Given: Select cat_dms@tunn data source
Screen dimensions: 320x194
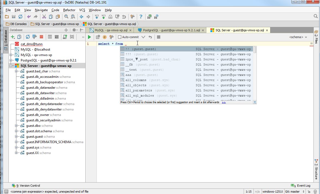Looking at the screenshot, I should pyautogui.click(x=31, y=44).
